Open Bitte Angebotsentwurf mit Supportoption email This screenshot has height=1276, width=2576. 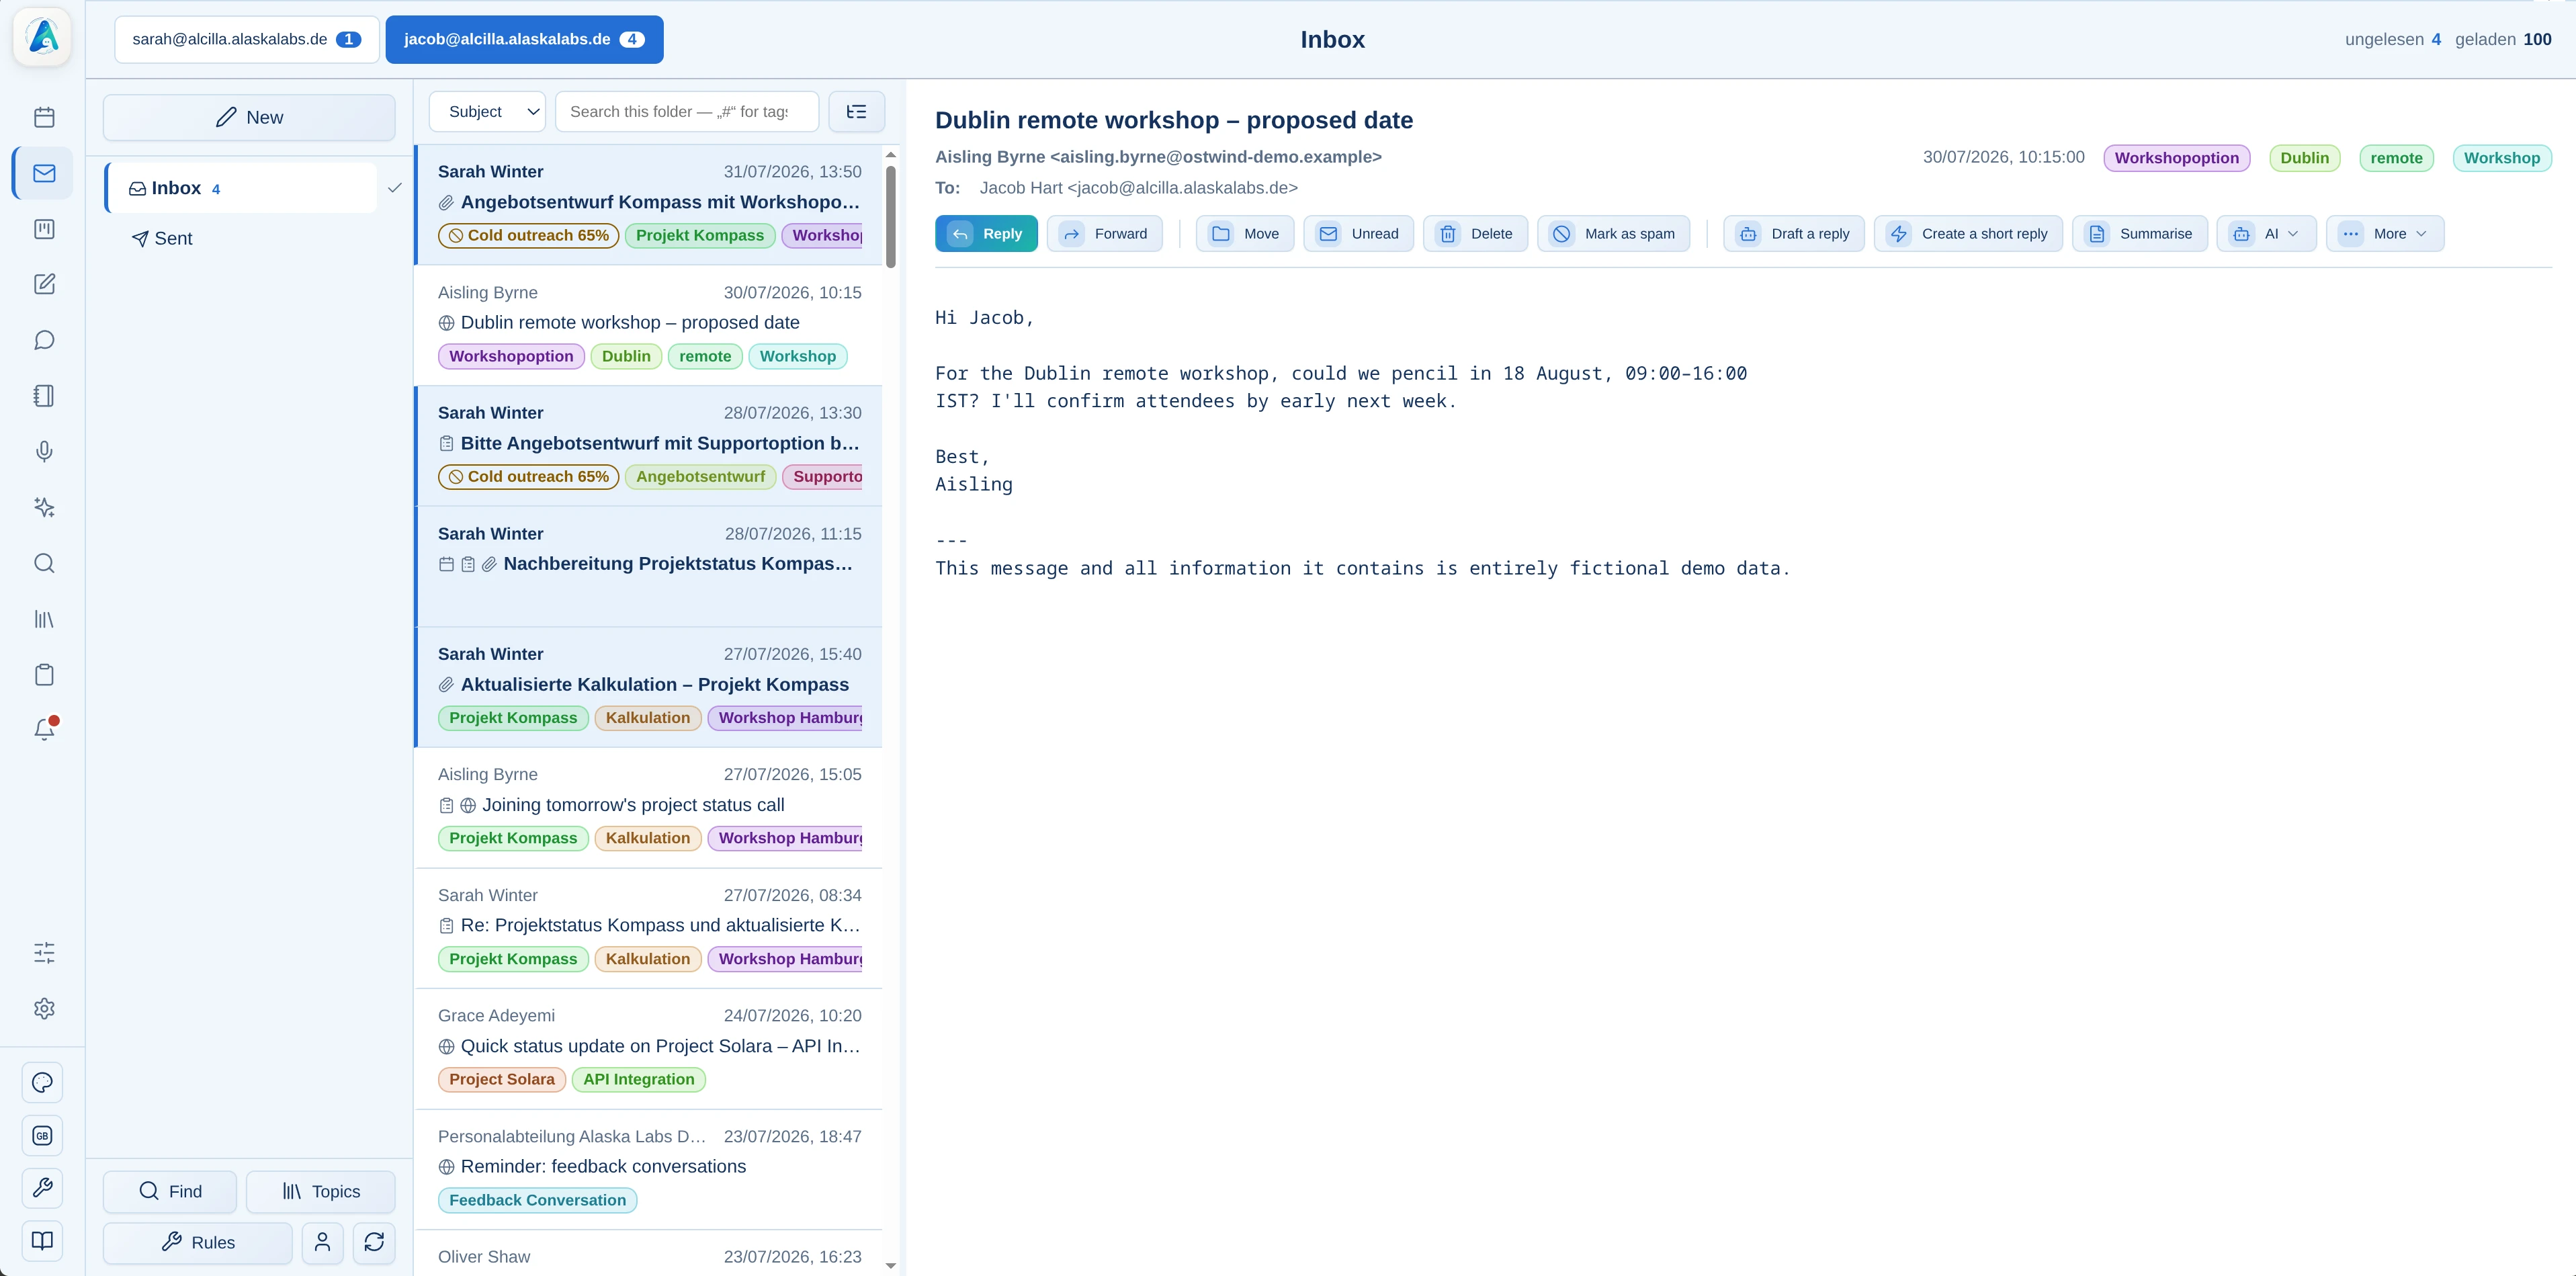[649, 445]
